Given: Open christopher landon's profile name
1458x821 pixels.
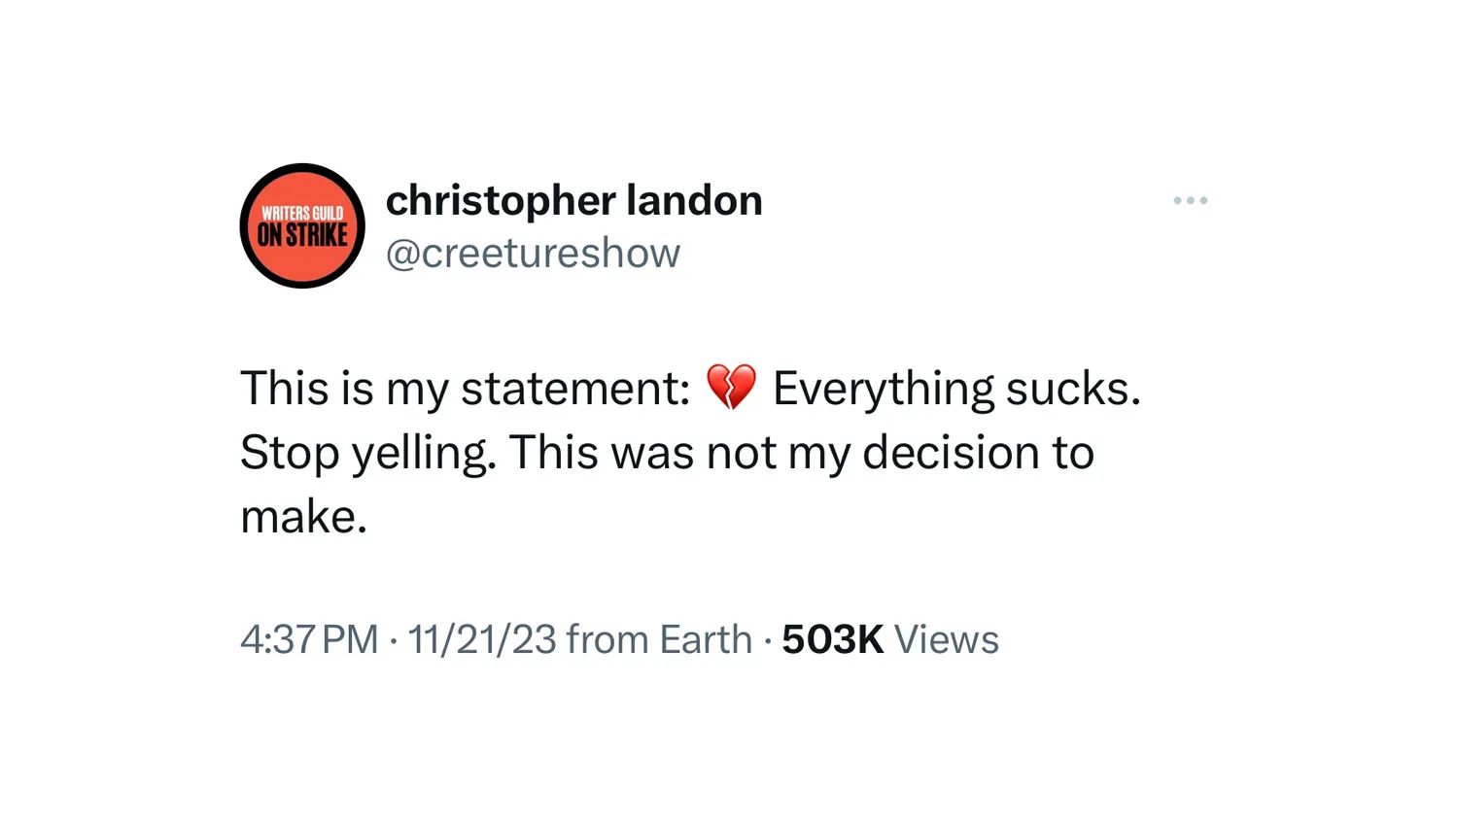Looking at the screenshot, I should [x=573, y=201].
